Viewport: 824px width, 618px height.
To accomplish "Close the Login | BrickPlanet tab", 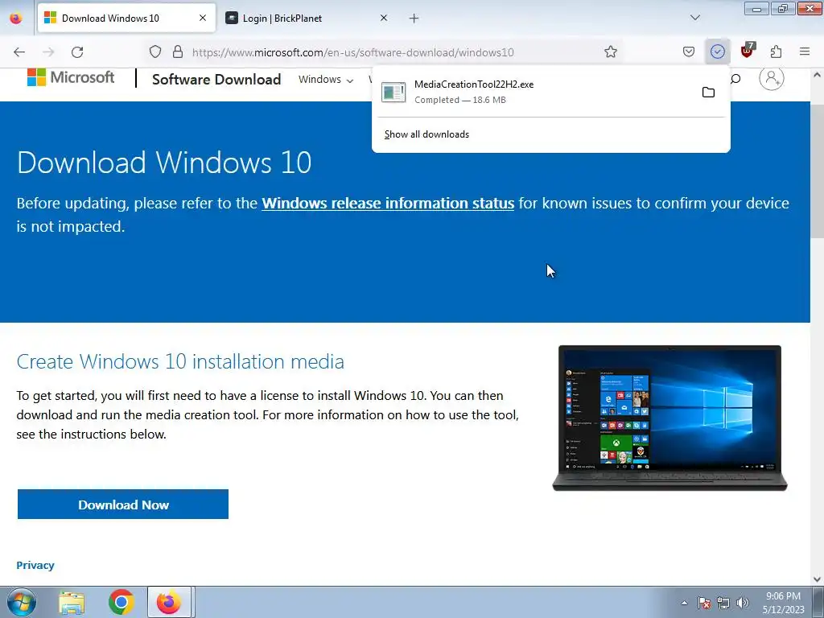I will [384, 18].
